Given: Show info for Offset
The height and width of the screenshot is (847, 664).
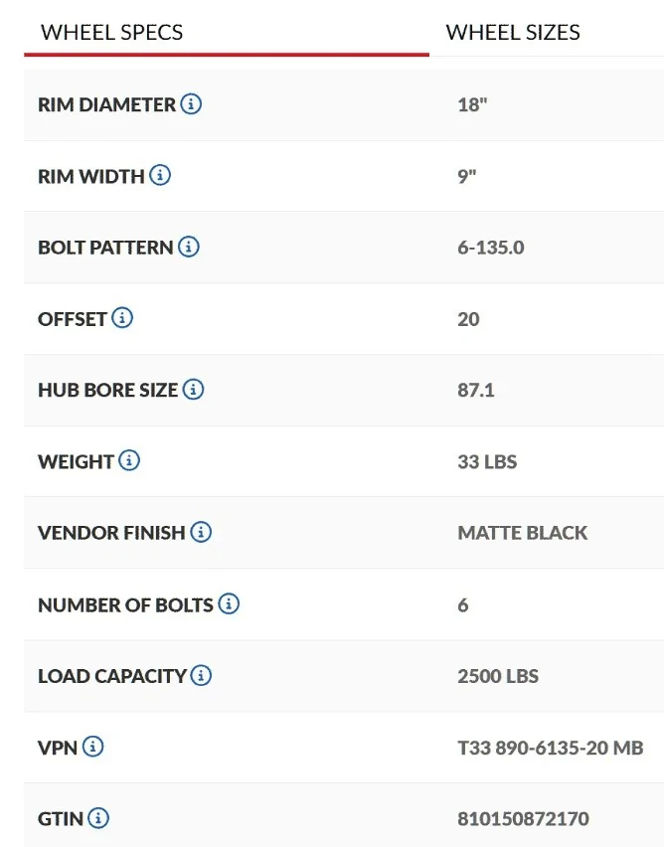Looking at the screenshot, I should [122, 318].
